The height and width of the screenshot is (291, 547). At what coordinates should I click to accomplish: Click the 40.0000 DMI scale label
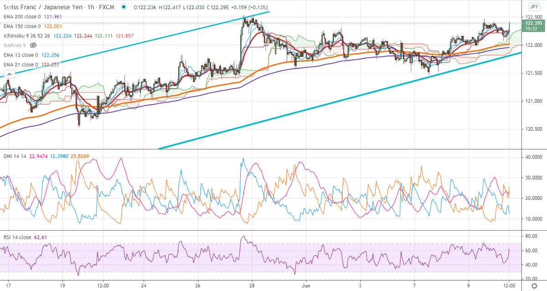[533, 157]
